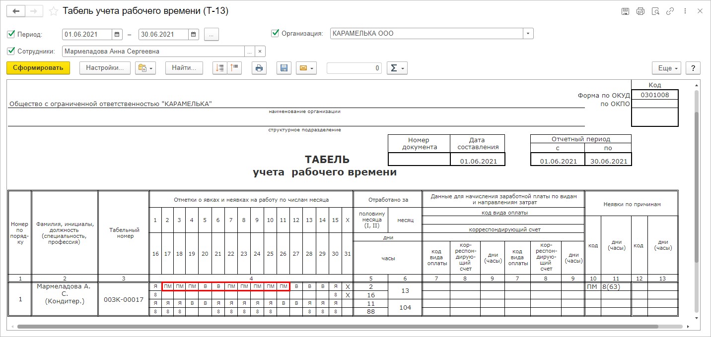Click the Номер документа header cell

pos(419,143)
